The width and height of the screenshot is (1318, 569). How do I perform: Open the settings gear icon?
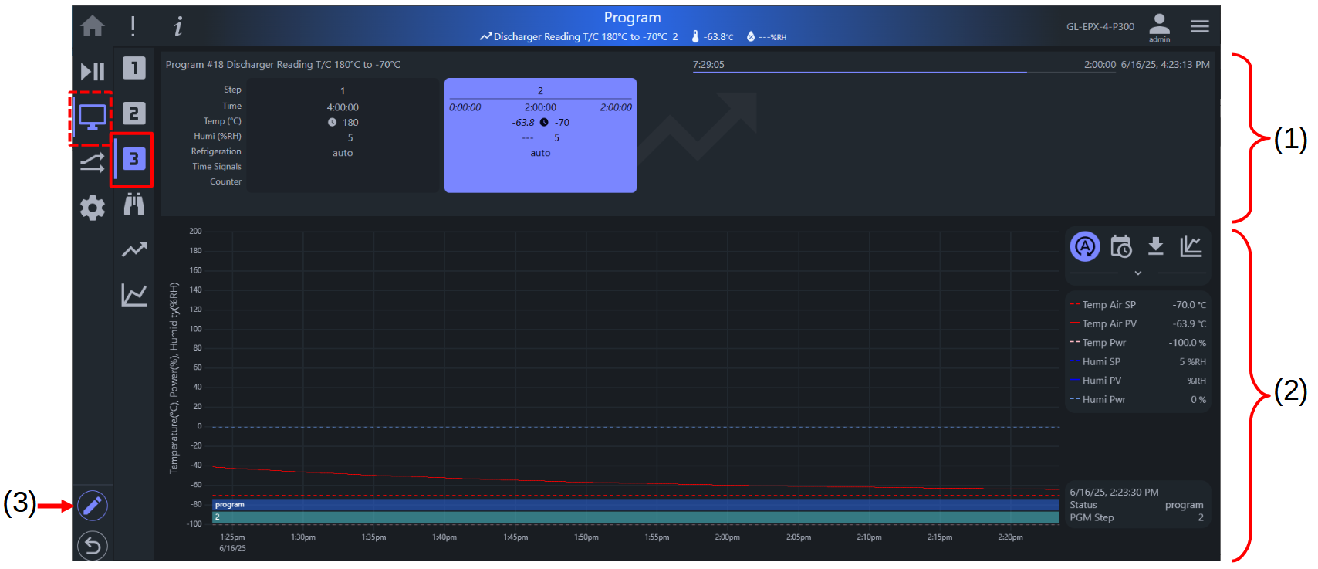pyautogui.click(x=93, y=208)
